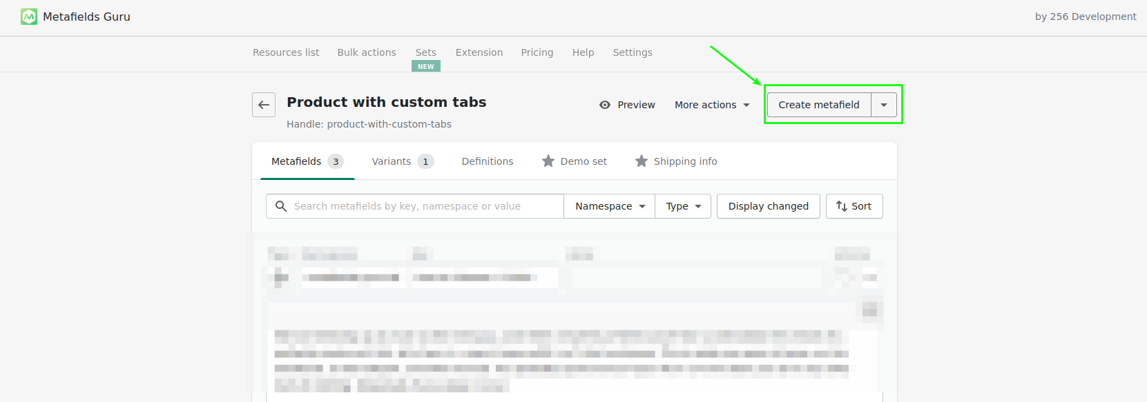Open the Help menu item
The width and height of the screenshot is (1147, 402).
pyautogui.click(x=583, y=52)
